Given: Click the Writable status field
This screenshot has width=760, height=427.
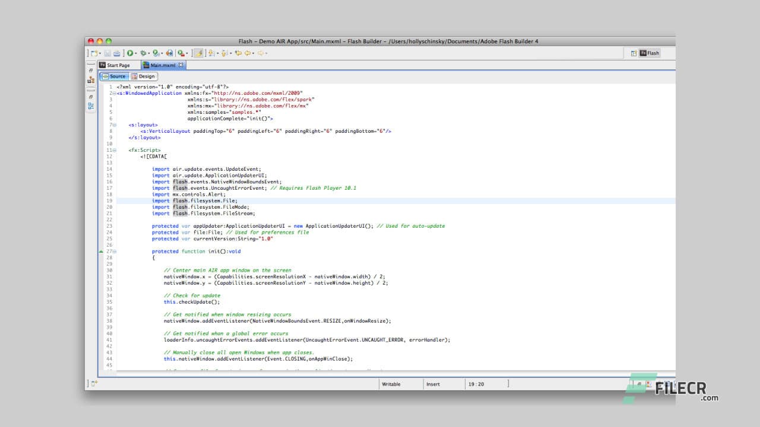Looking at the screenshot, I should coord(393,384).
